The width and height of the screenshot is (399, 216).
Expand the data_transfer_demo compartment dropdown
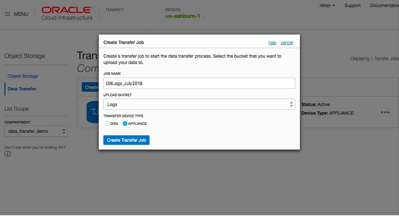click(36, 131)
